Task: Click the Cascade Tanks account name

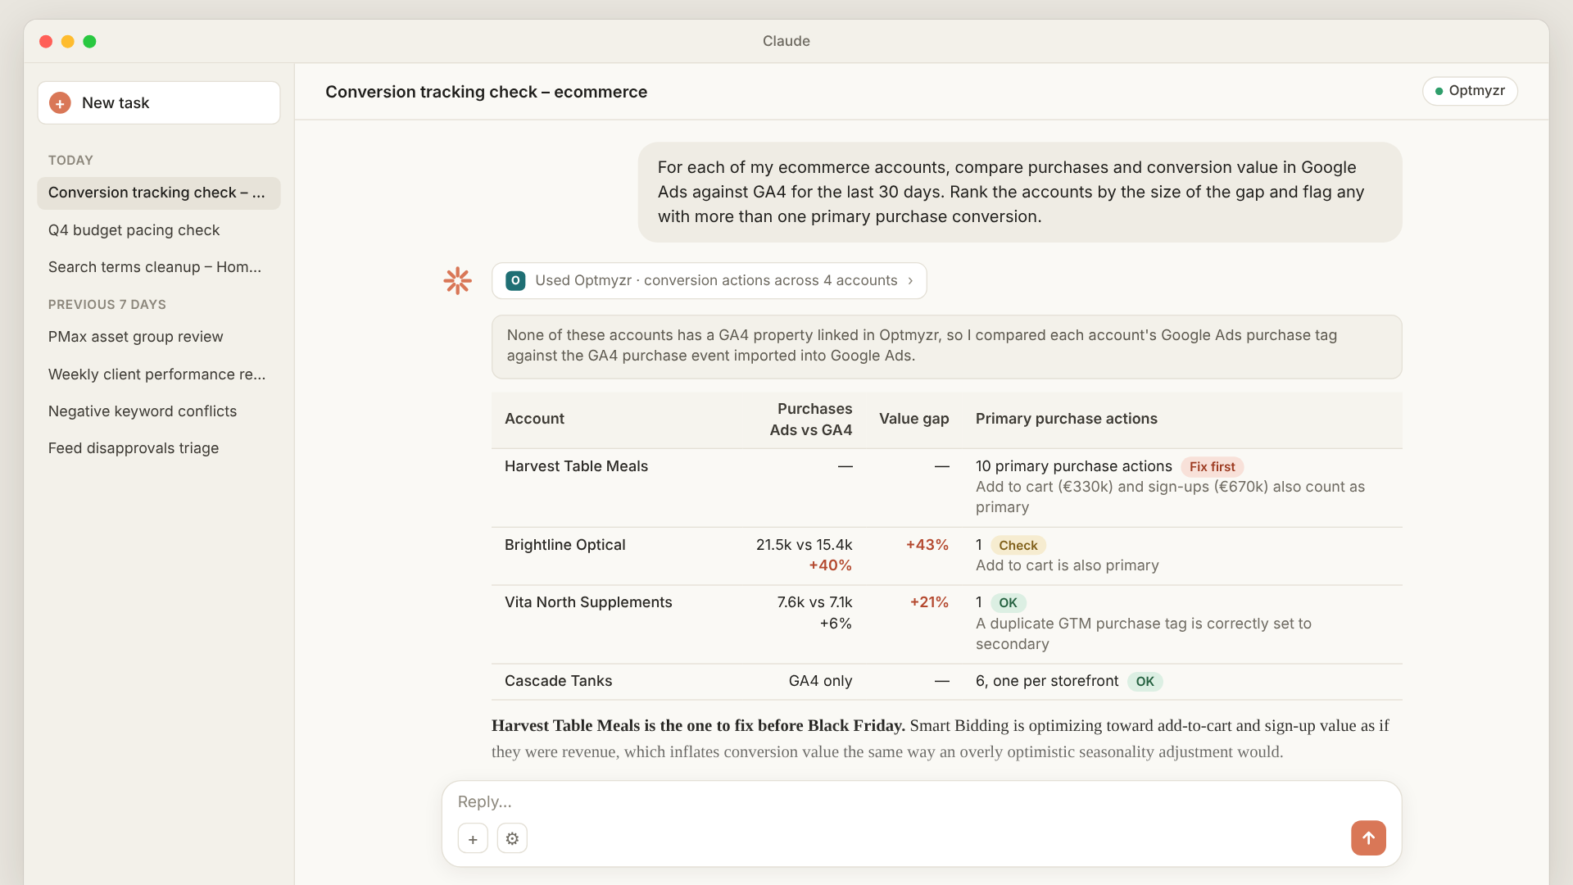Action: coord(558,681)
